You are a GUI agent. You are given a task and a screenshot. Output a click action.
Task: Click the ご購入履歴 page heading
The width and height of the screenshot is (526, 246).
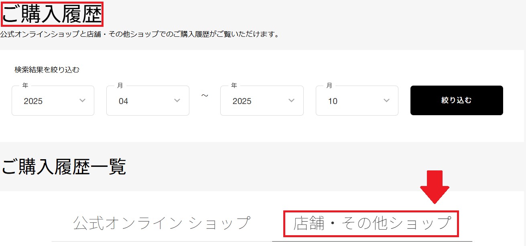click(x=52, y=15)
